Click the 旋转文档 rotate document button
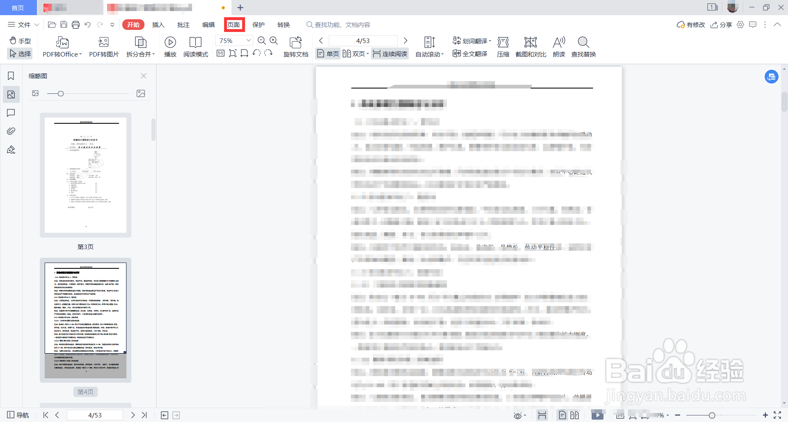This screenshot has width=788, height=422. coord(295,46)
